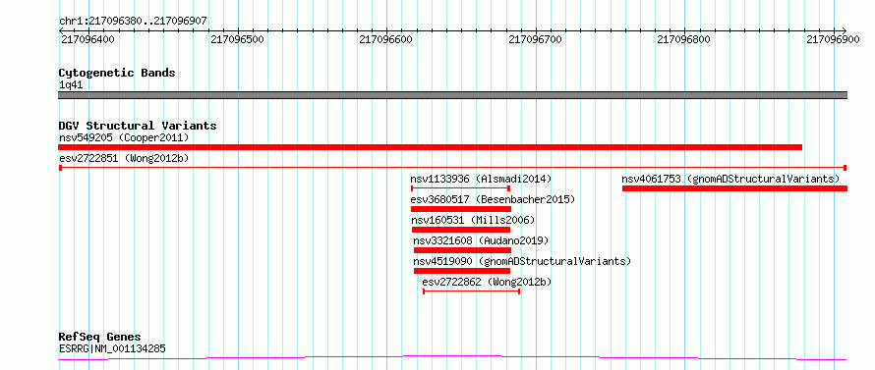Screen dimensions: 875x370
Task: Click the 1q41 cytogenetic band label
Action: (71, 84)
